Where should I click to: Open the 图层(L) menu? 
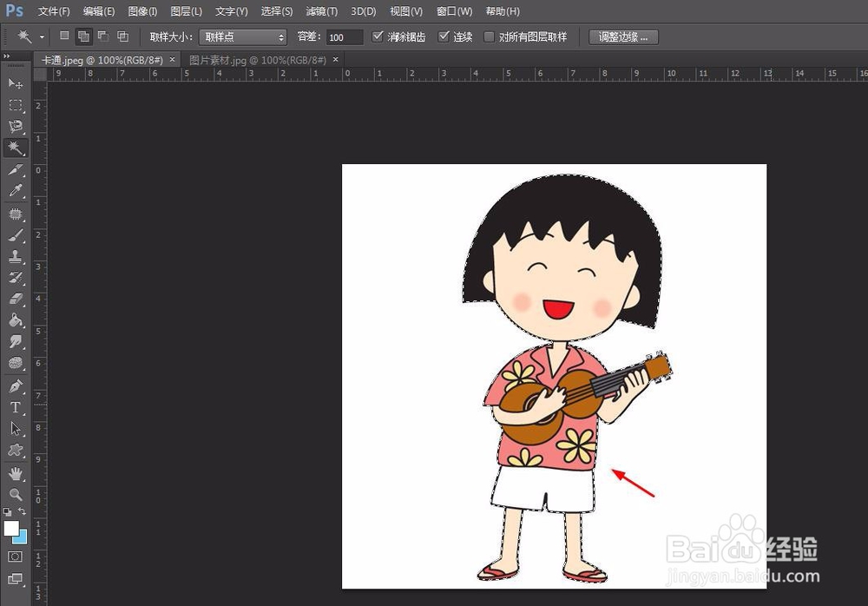[x=186, y=11]
